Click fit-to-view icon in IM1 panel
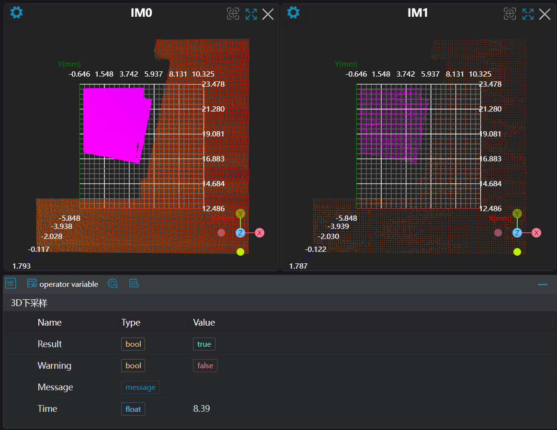557x430 pixels. tap(510, 14)
